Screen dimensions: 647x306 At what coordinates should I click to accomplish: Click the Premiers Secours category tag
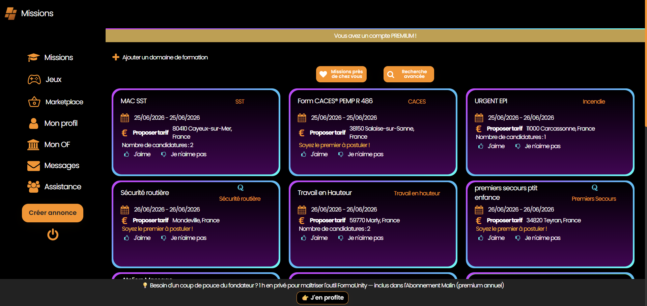[x=594, y=199]
